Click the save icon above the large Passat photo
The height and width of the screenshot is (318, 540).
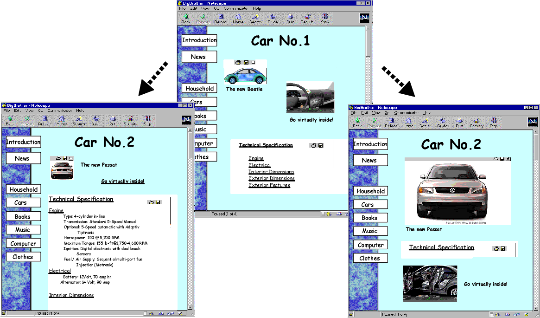coord(502,159)
